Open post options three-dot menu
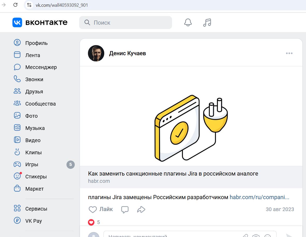 289,53
